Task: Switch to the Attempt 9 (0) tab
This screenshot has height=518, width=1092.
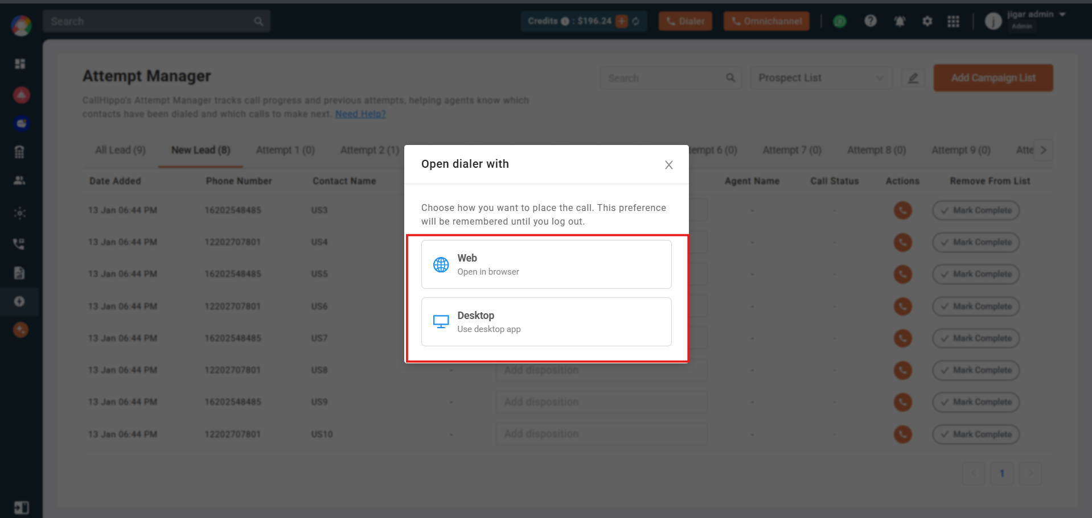Action: click(x=961, y=150)
